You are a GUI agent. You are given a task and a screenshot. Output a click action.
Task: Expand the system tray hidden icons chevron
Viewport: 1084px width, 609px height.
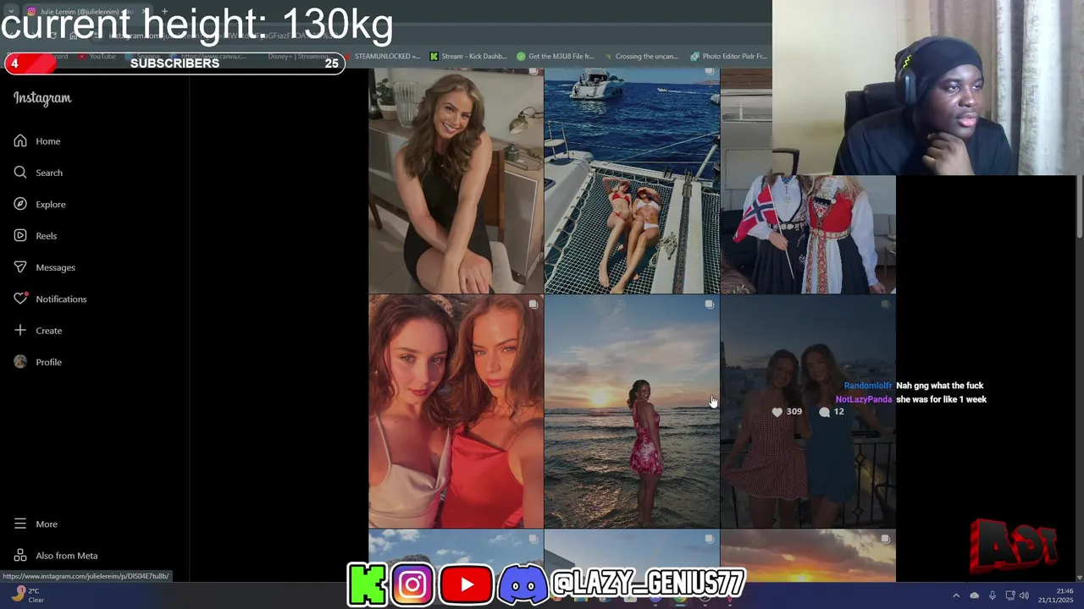coord(956,595)
